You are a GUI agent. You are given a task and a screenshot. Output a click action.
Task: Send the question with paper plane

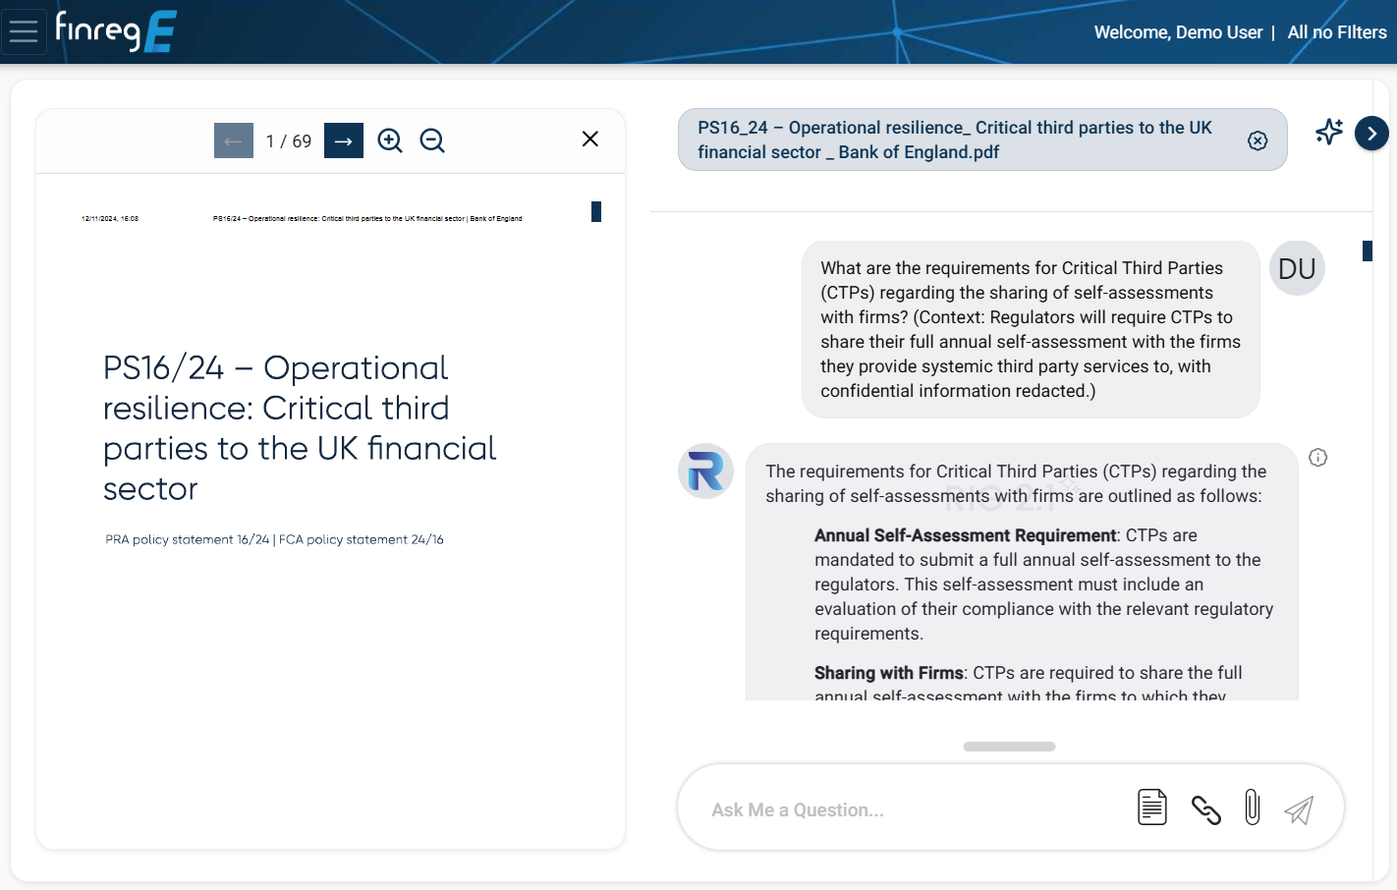[1299, 809]
